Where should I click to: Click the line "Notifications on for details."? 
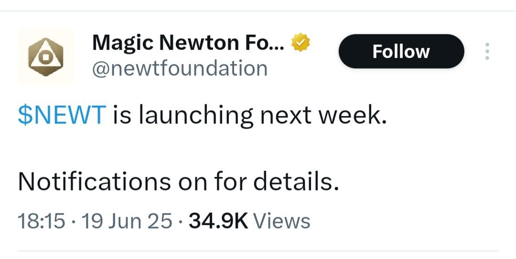click(178, 182)
